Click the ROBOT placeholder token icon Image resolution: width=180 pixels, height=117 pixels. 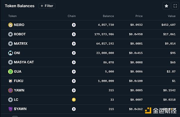[x=10, y=34]
